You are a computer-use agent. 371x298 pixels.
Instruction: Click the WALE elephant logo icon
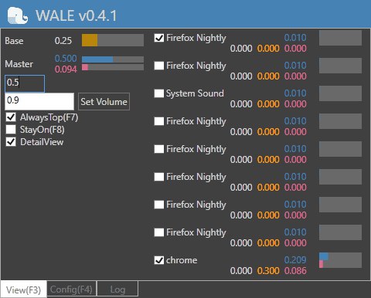point(18,15)
